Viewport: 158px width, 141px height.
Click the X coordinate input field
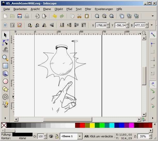[x=101, y=25]
